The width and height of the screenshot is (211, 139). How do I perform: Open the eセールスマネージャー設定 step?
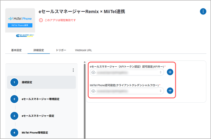pyautogui.click(x=41, y=116)
